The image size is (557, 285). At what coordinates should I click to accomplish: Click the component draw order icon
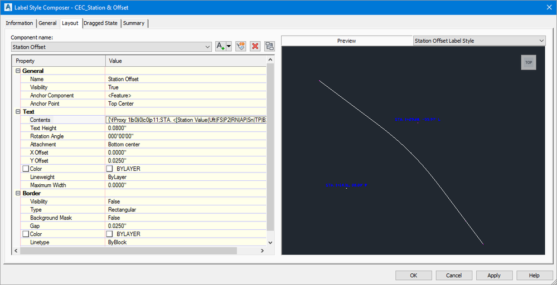click(270, 46)
